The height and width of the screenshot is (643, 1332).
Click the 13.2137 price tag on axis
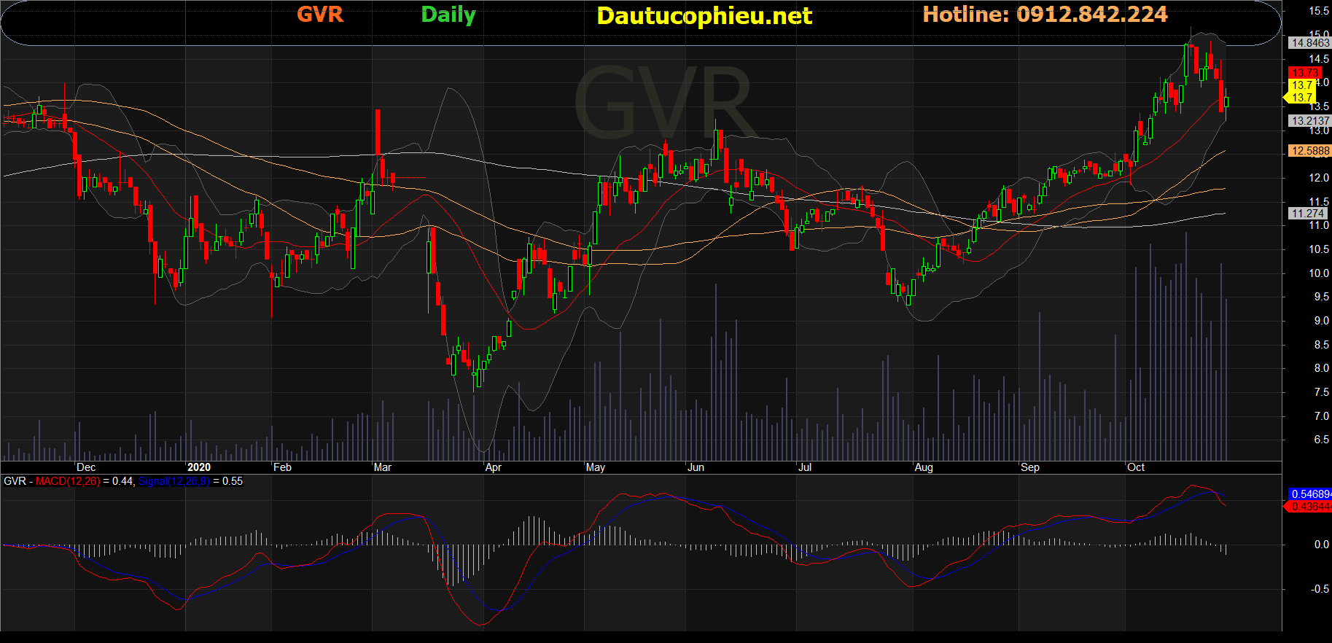1310,121
